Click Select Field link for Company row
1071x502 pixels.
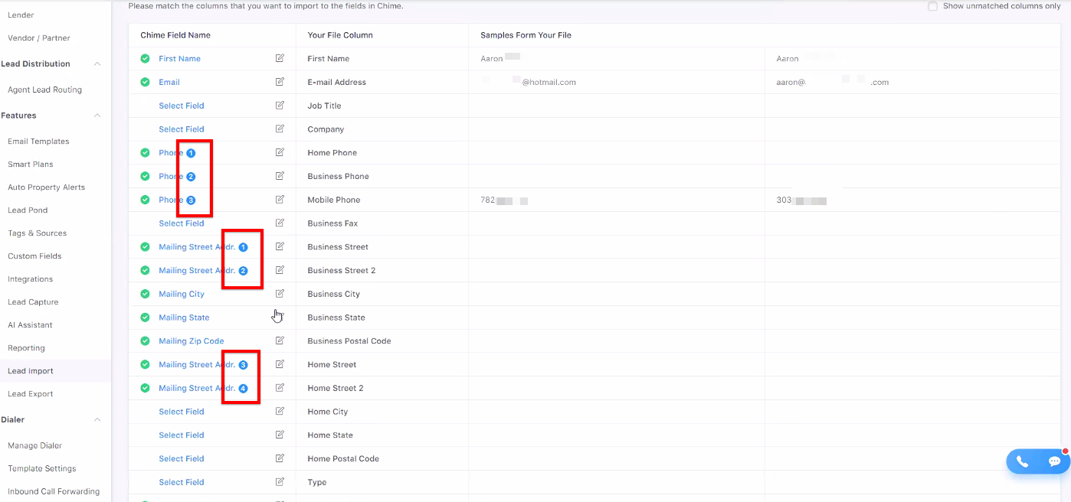click(x=182, y=129)
